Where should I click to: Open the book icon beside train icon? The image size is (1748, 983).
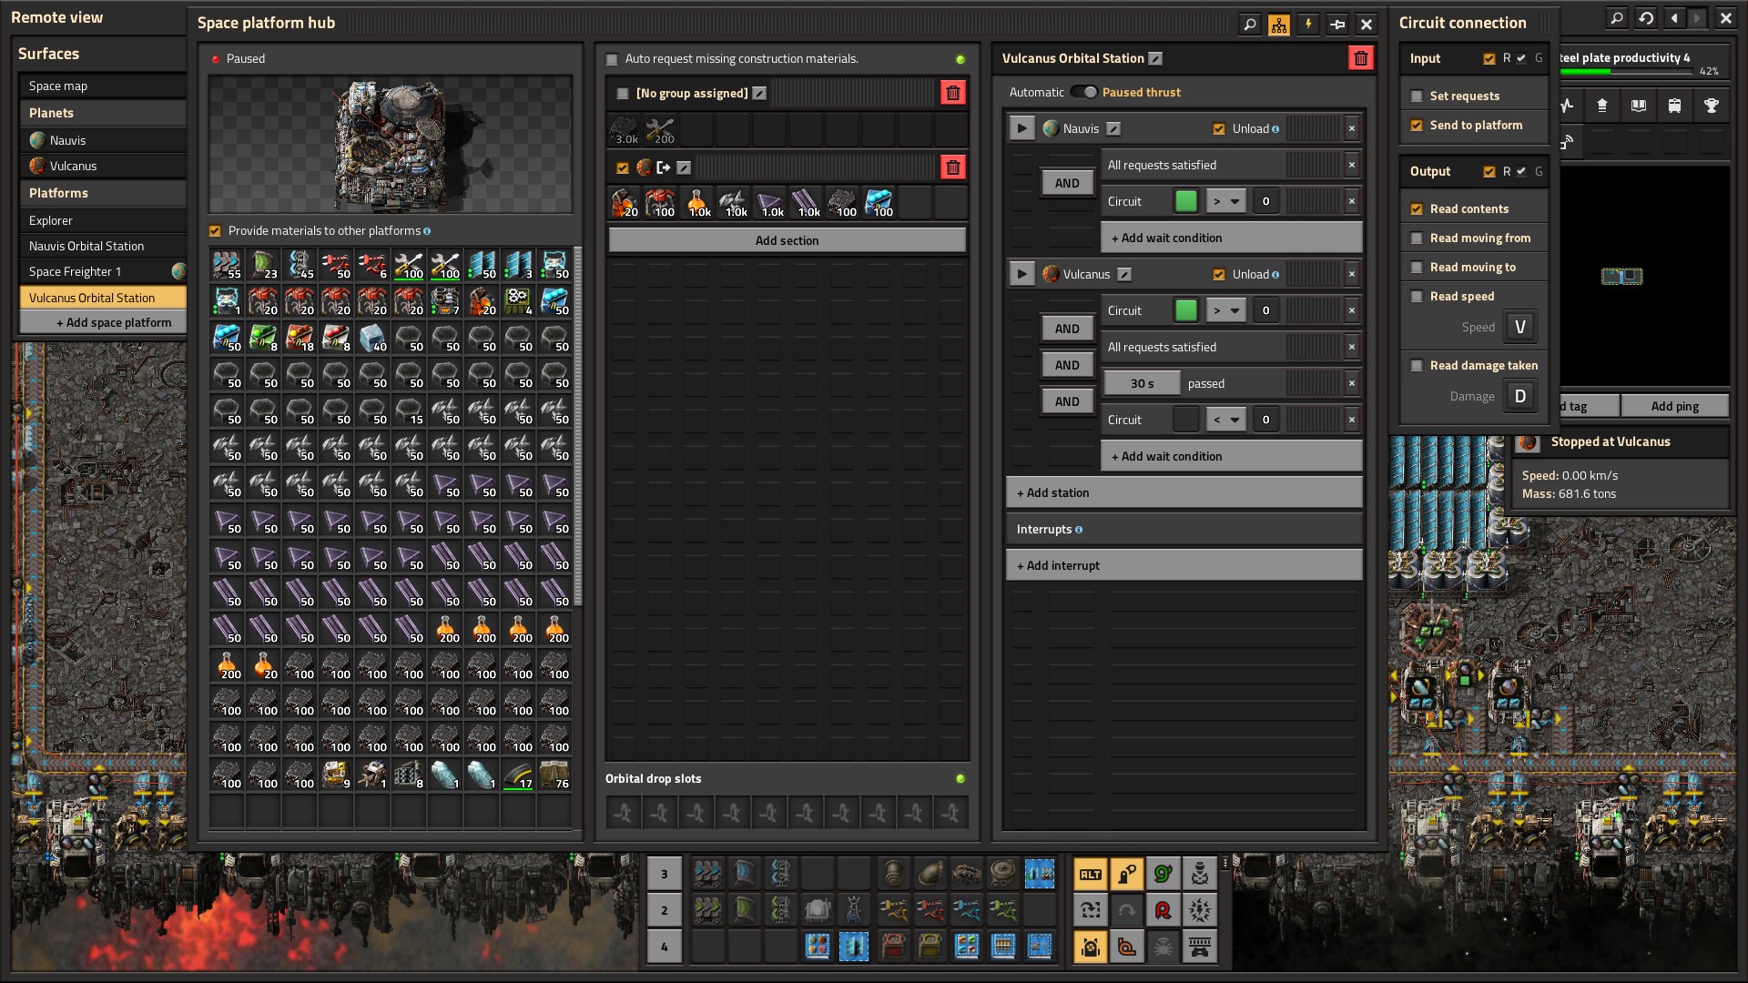coord(1638,106)
